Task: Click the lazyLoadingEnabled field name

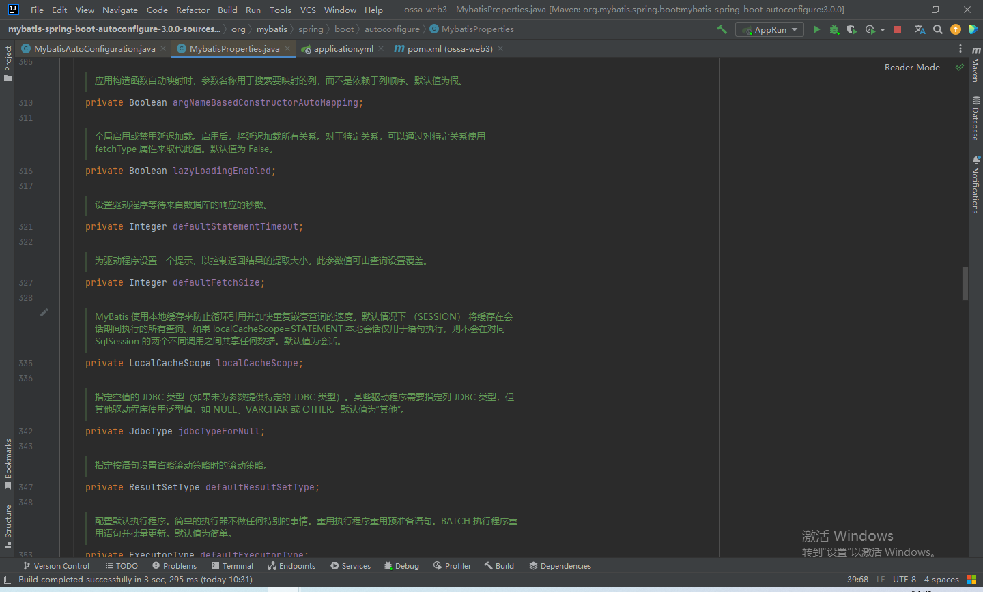Action: (222, 171)
